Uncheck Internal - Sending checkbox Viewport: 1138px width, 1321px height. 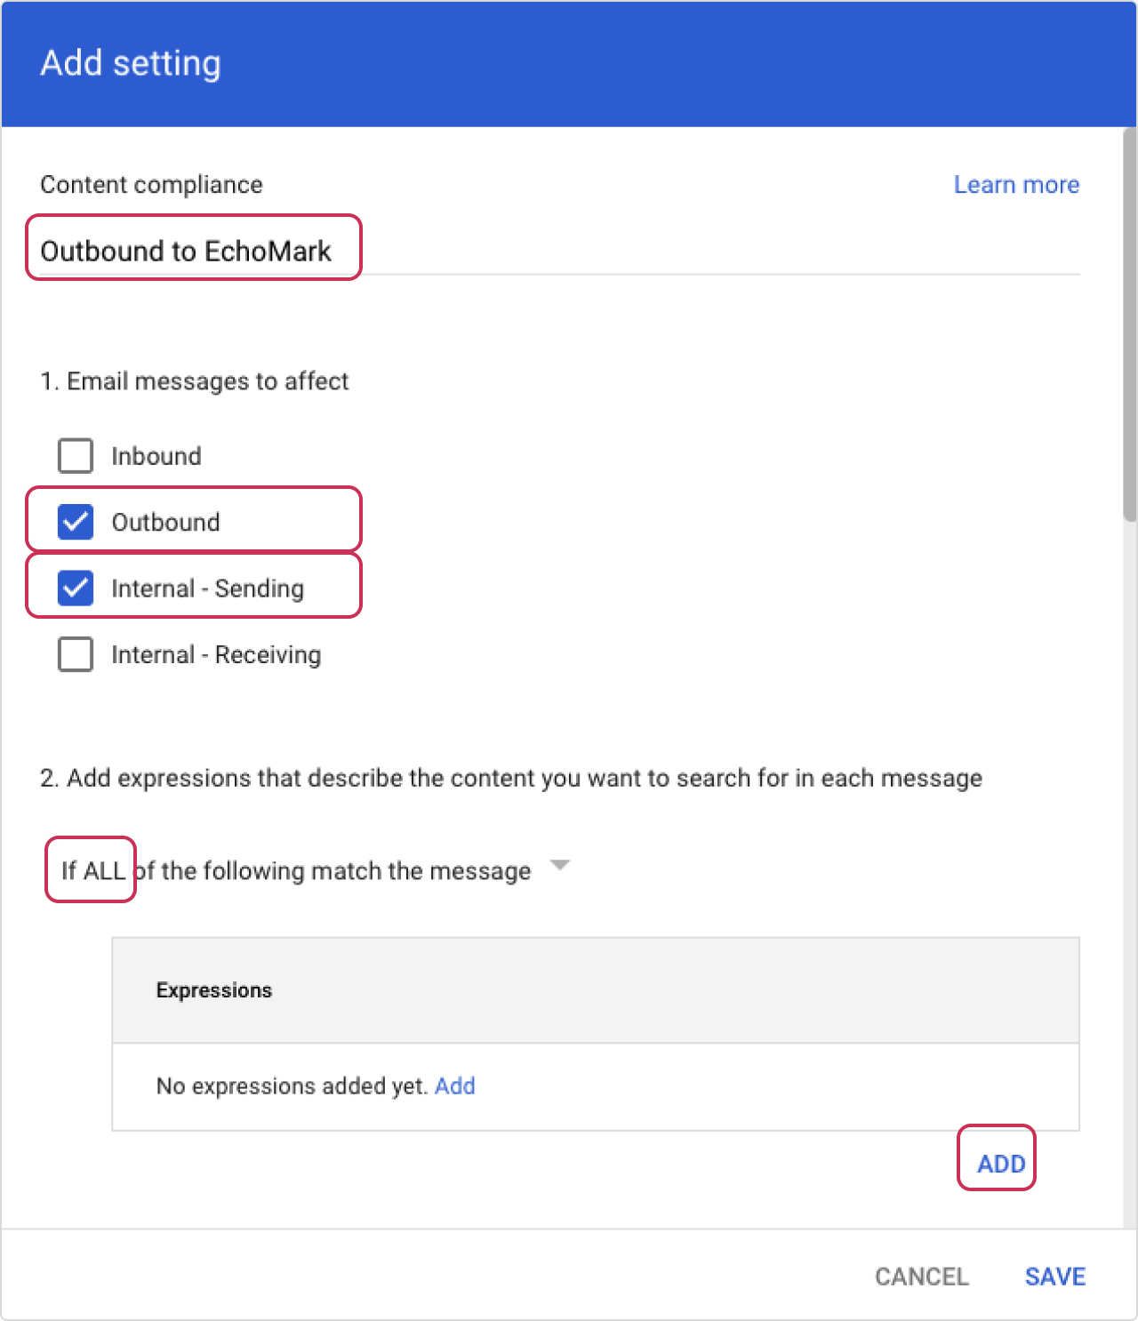[76, 588]
